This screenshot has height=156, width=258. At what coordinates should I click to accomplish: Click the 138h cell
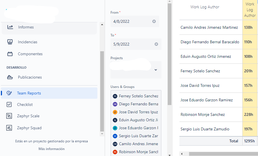coord(250,27)
